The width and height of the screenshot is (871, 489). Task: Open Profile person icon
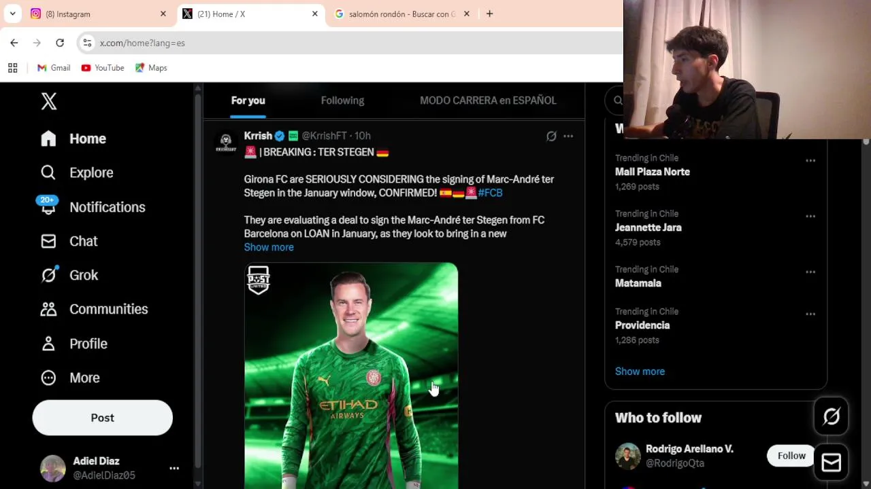[x=48, y=344]
